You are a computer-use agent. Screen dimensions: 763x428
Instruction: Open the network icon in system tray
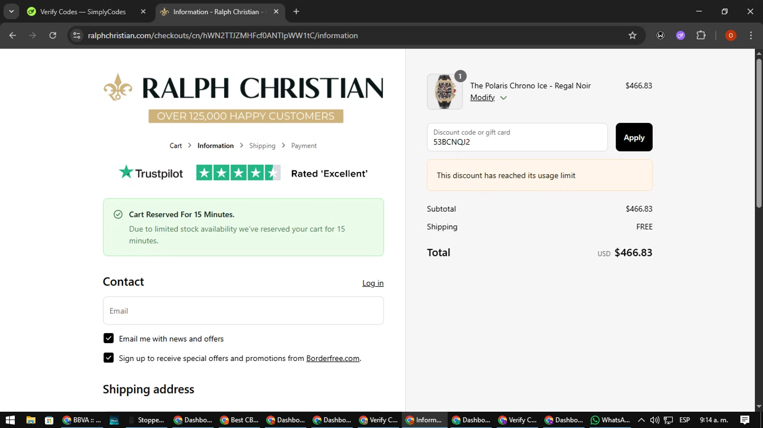coord(668,420)
